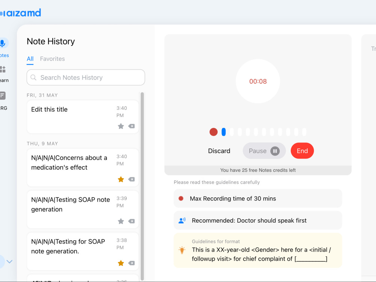End the recording
The height and width of the screenshot is (282, 376).
click(302, 151)
